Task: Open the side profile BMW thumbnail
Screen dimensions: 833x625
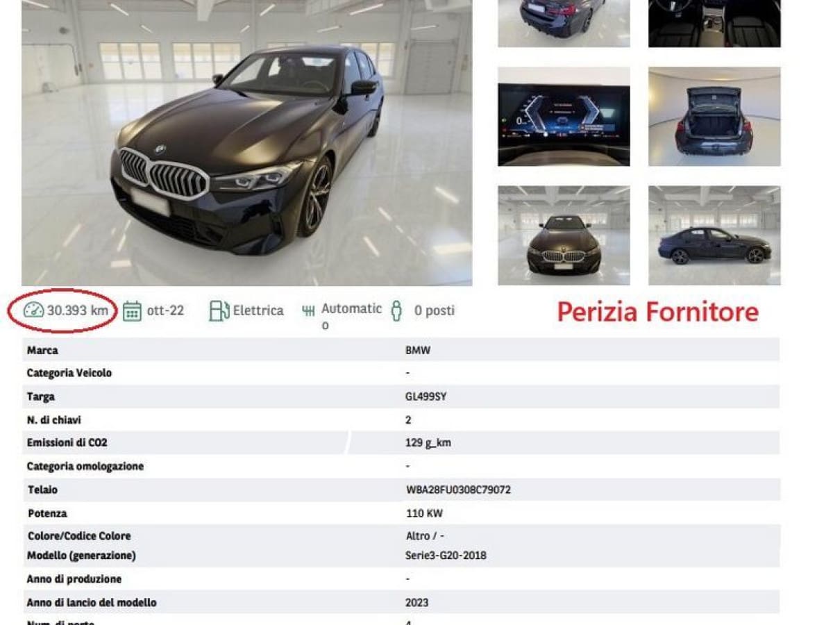Action: [714, 235]
